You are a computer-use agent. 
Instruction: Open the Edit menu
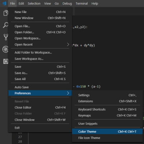(21, 4)
